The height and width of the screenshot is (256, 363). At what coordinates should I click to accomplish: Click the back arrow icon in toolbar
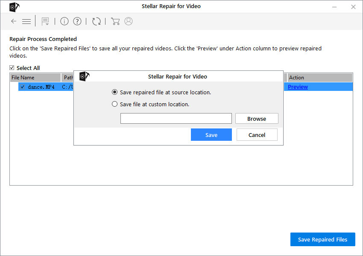click(14, 21)
